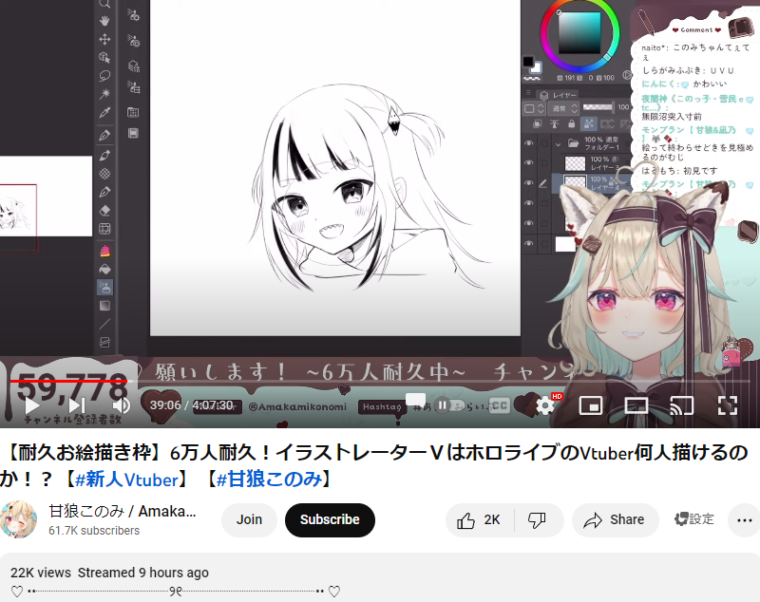Expand the 22K views description box
Screen dimensions: 760x602
(380, 577)
